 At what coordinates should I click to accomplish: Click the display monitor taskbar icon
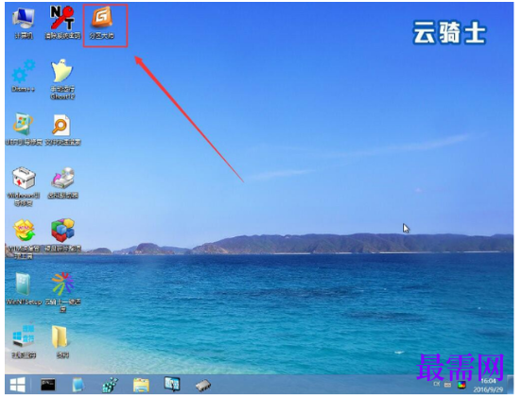172,385
